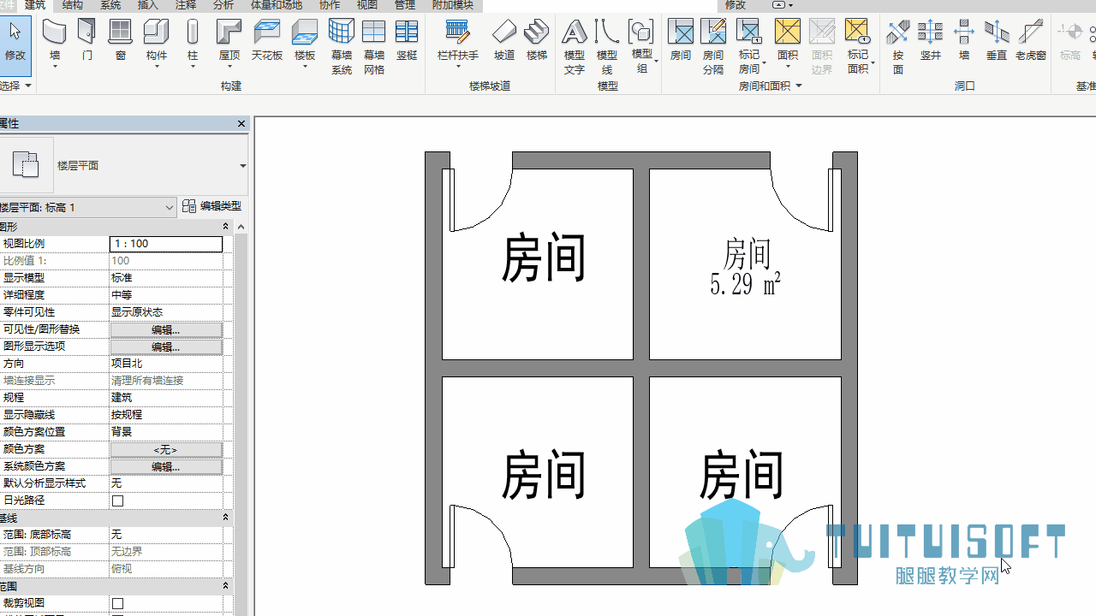
Task: Select the Mullion (竖梃) tool
Action: (407, 41)
